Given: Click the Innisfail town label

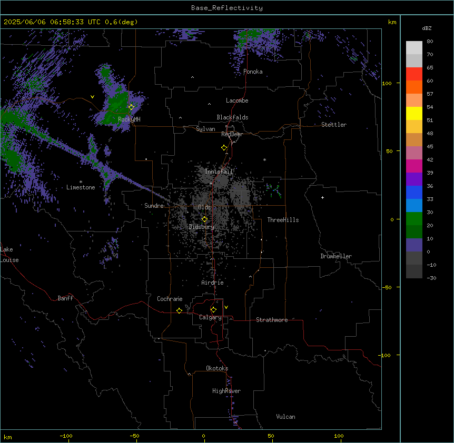Looking at the screenshot, I should click(219, 172).
